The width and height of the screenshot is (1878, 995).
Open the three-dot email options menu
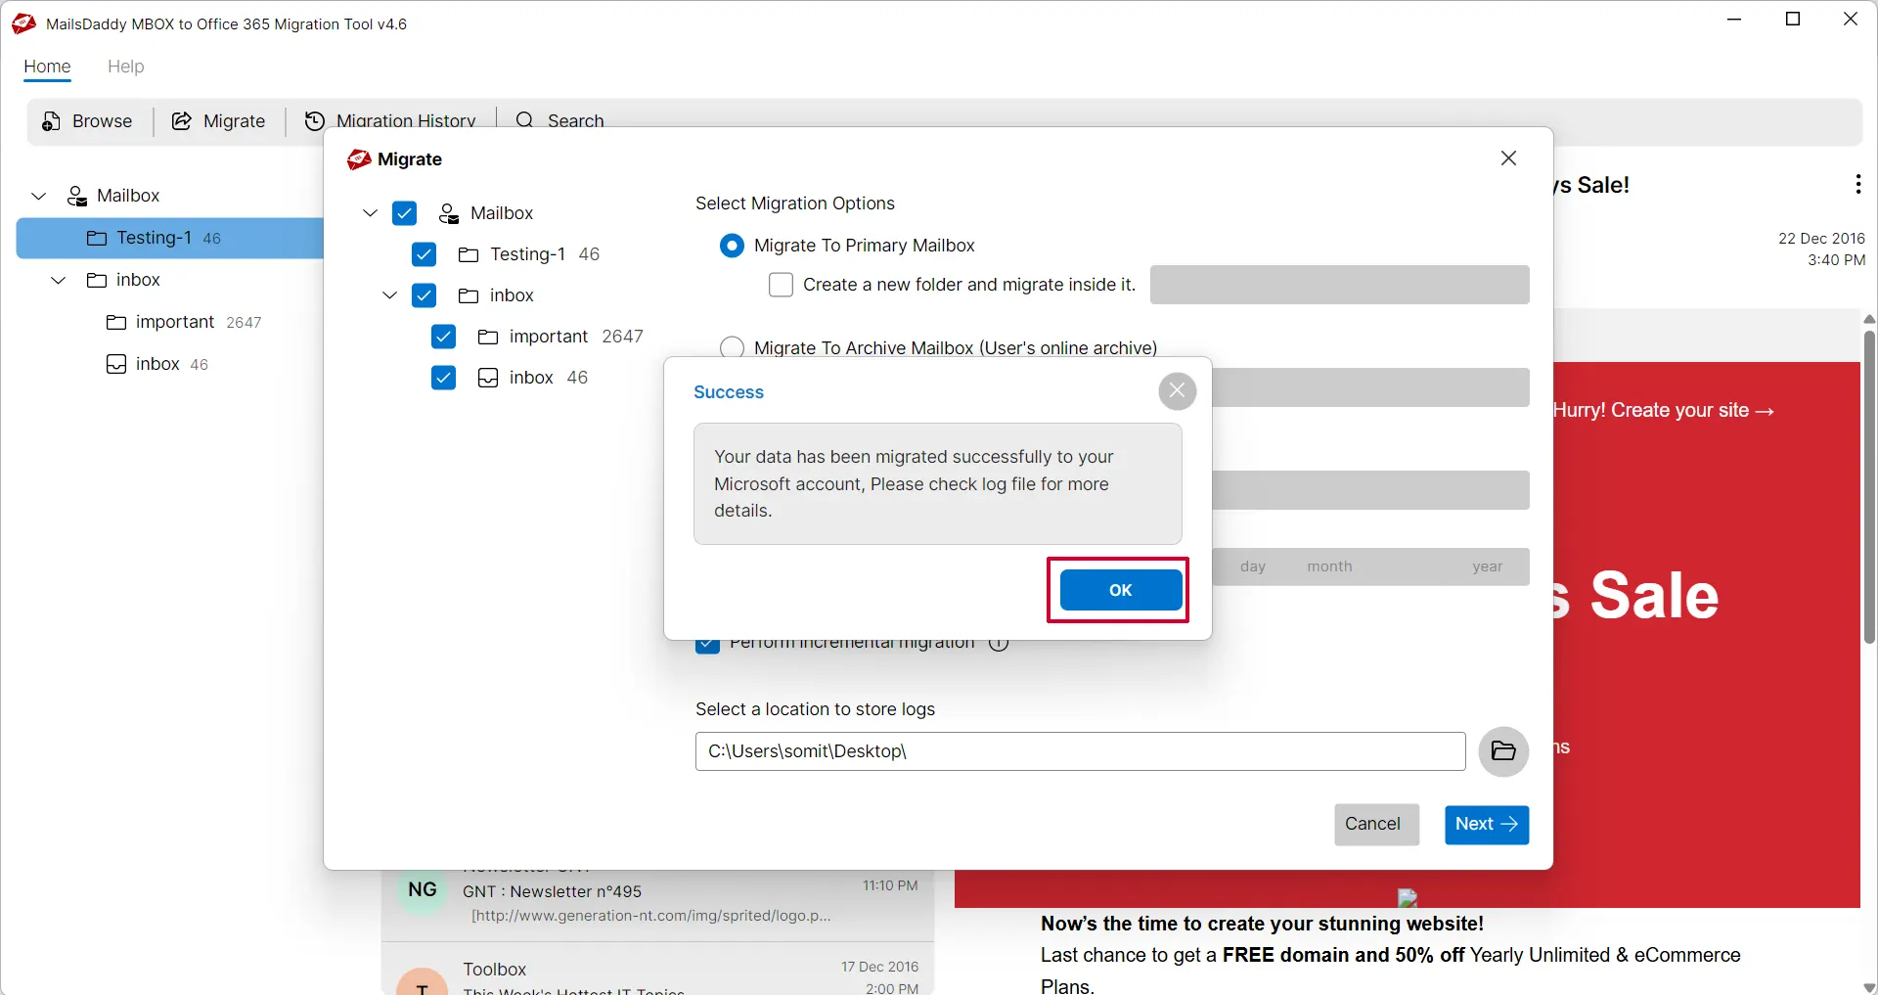(1857, 184)
